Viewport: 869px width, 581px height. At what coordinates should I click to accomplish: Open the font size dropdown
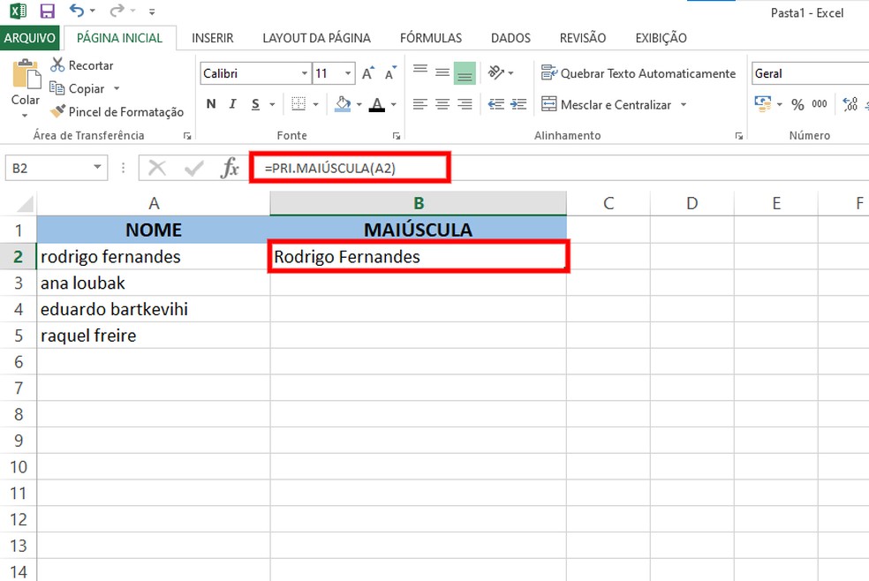[347, 72]
